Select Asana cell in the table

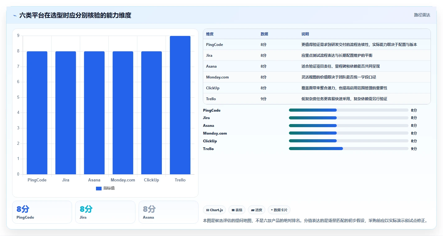click(211, 66)
